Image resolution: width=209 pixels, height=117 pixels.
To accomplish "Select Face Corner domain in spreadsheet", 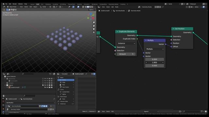I will [x=66, y=87].
